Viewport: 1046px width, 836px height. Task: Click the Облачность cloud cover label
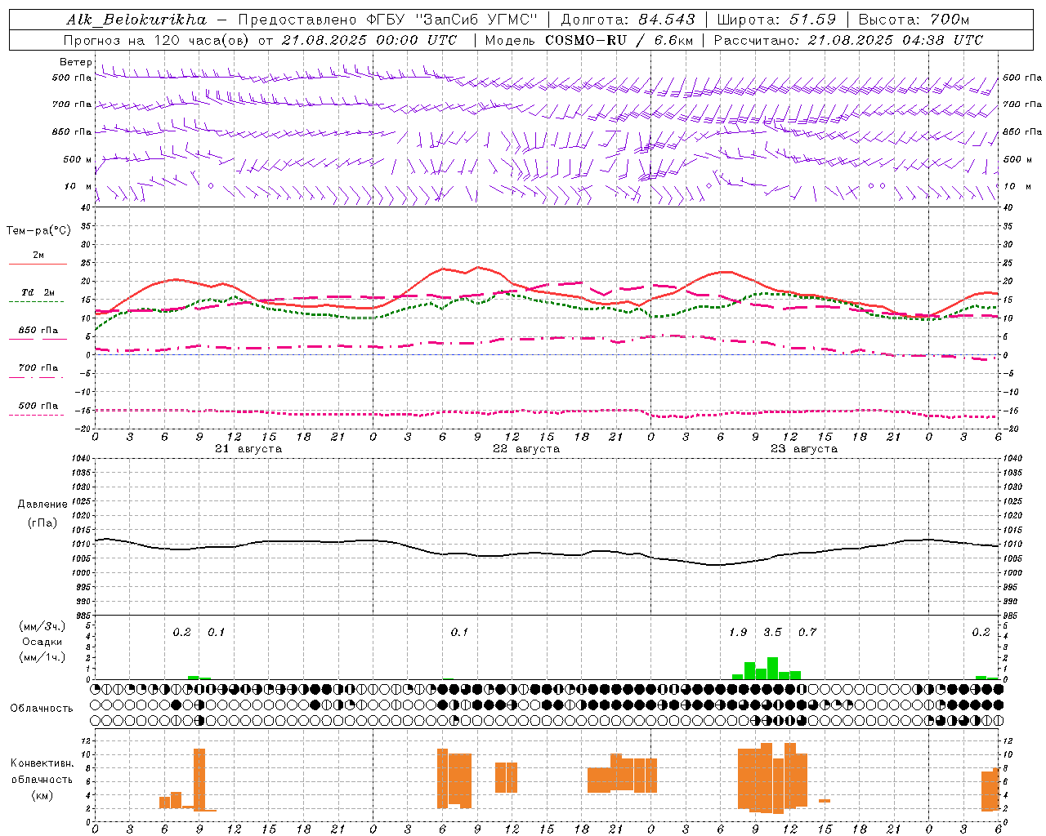(x=42, y=709)
